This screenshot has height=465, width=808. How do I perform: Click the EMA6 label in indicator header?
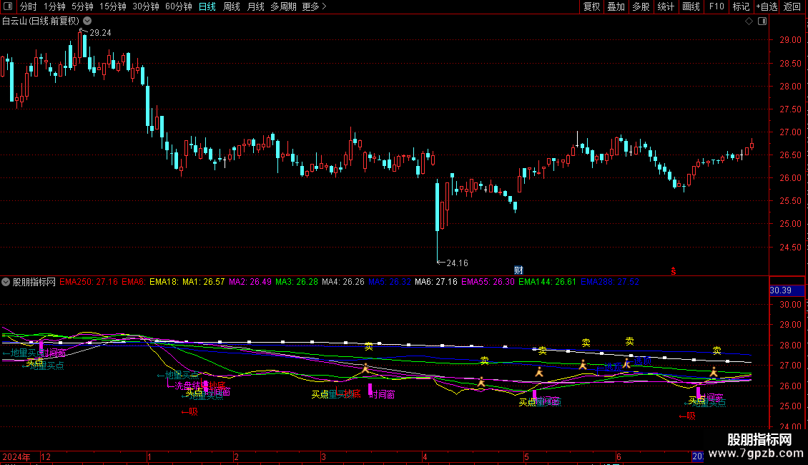pyautogui.click(x=134, y=282)
